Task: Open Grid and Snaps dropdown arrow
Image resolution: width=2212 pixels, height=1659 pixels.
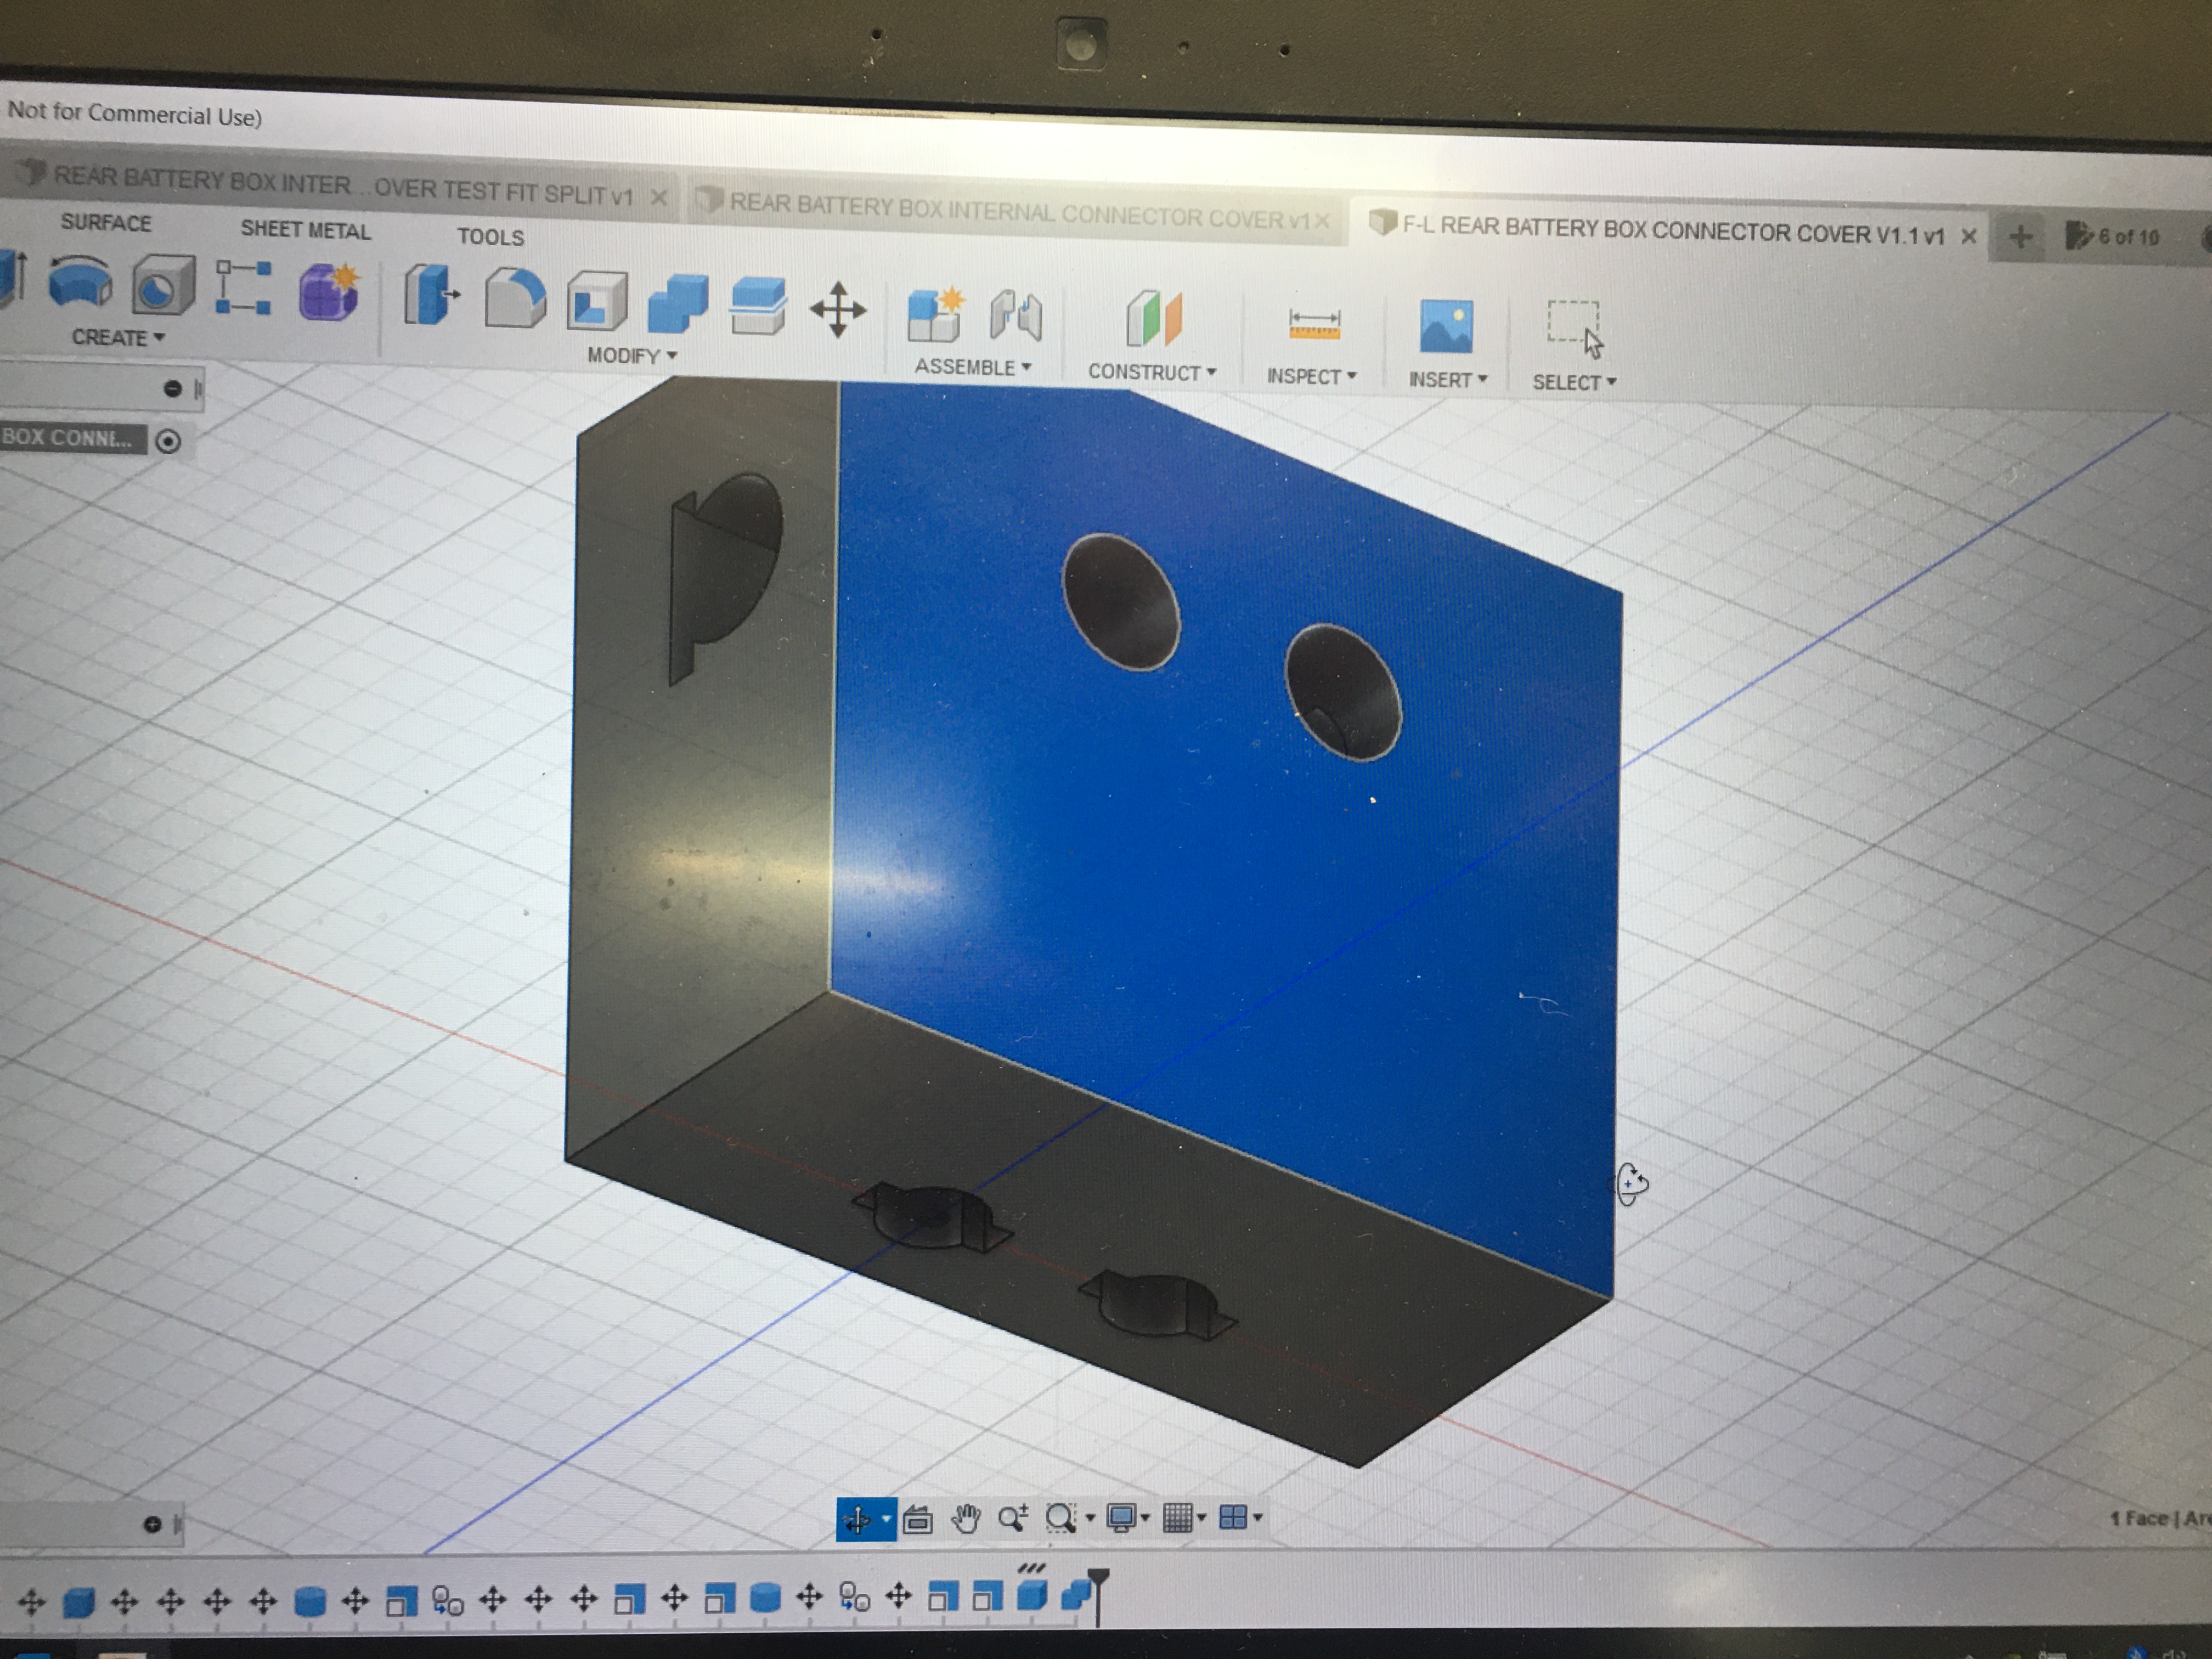Action: click(1202, 1518)
